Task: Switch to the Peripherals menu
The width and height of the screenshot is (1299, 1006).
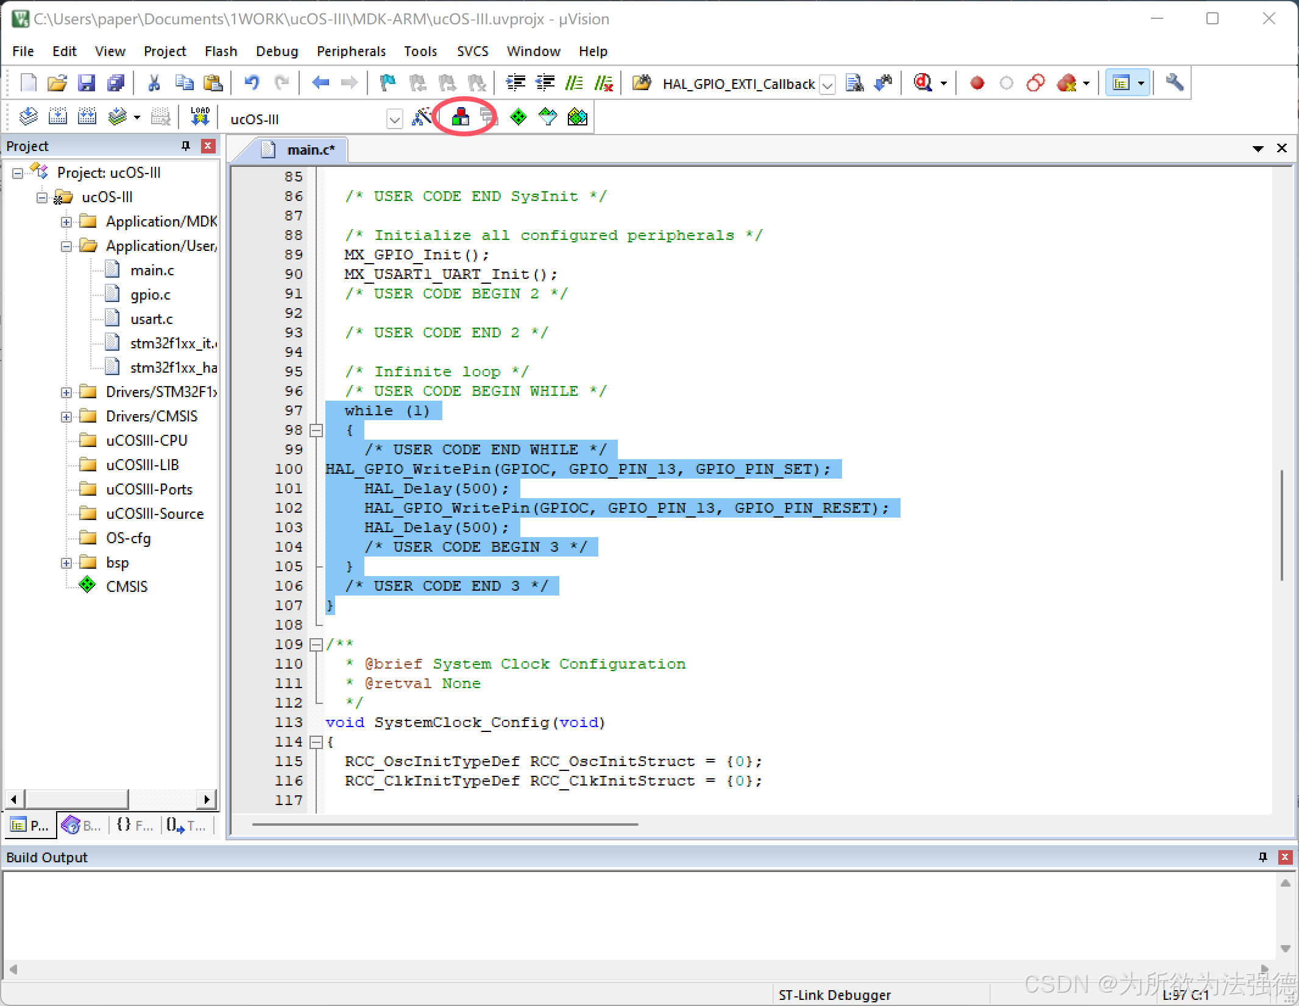Action: point(351,51)
